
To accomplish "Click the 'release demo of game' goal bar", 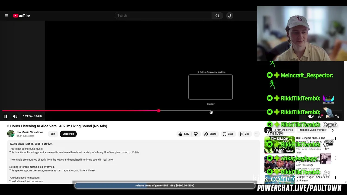I will point(165,186).
